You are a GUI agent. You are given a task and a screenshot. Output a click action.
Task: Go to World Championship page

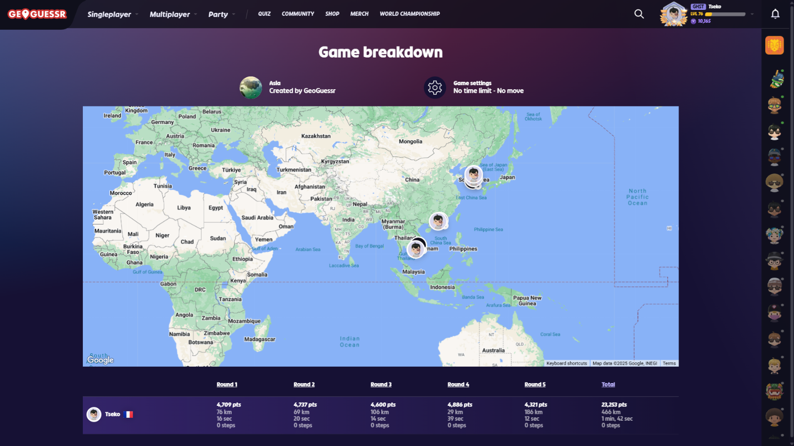coord(409,14)
